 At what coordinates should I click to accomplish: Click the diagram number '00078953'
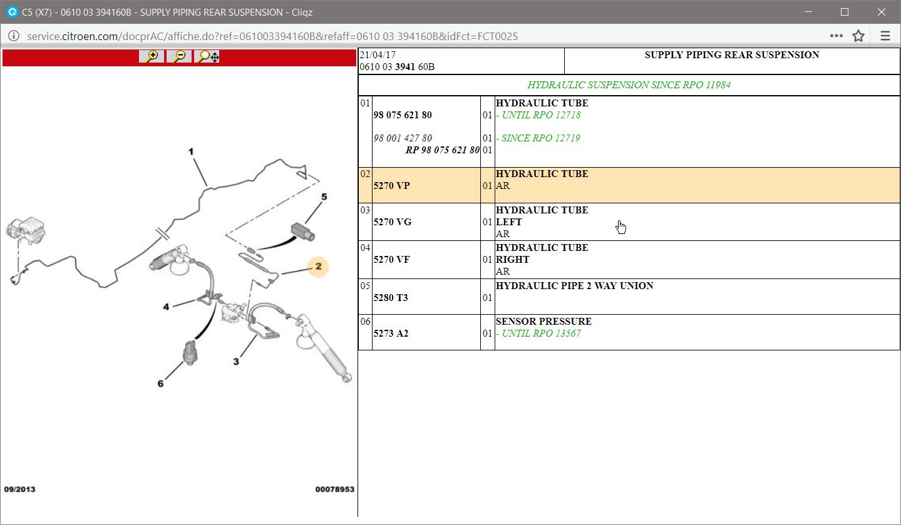tap(335, 489)
